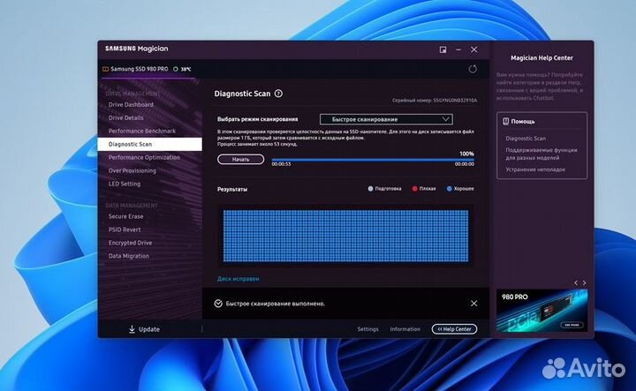This screenshot has height=391, width=636.
Task: Toggle the compact window mode icon
Action: click(443, 49)
